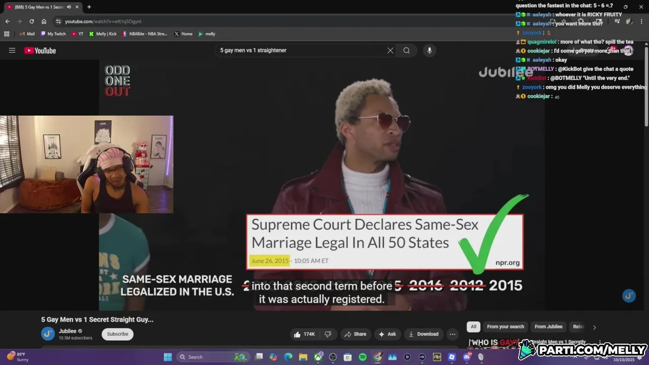Open the Melly | Kick bookmark
This screenshot has height=365, width=649.
click(x=103, y=34)
